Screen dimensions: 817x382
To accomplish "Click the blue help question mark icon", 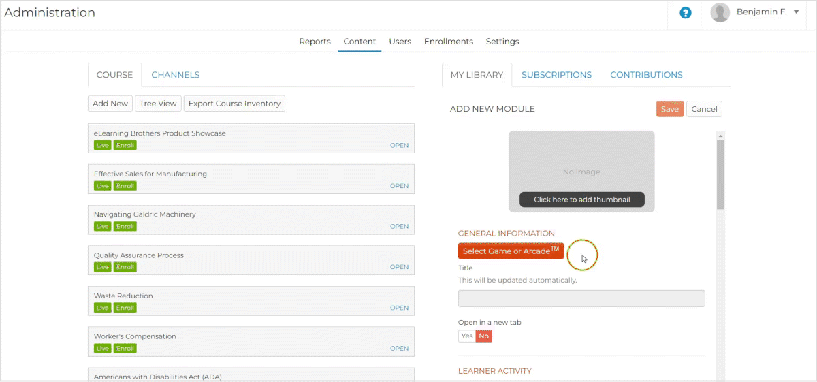I will pyautogui.click(x=686, y=13).
